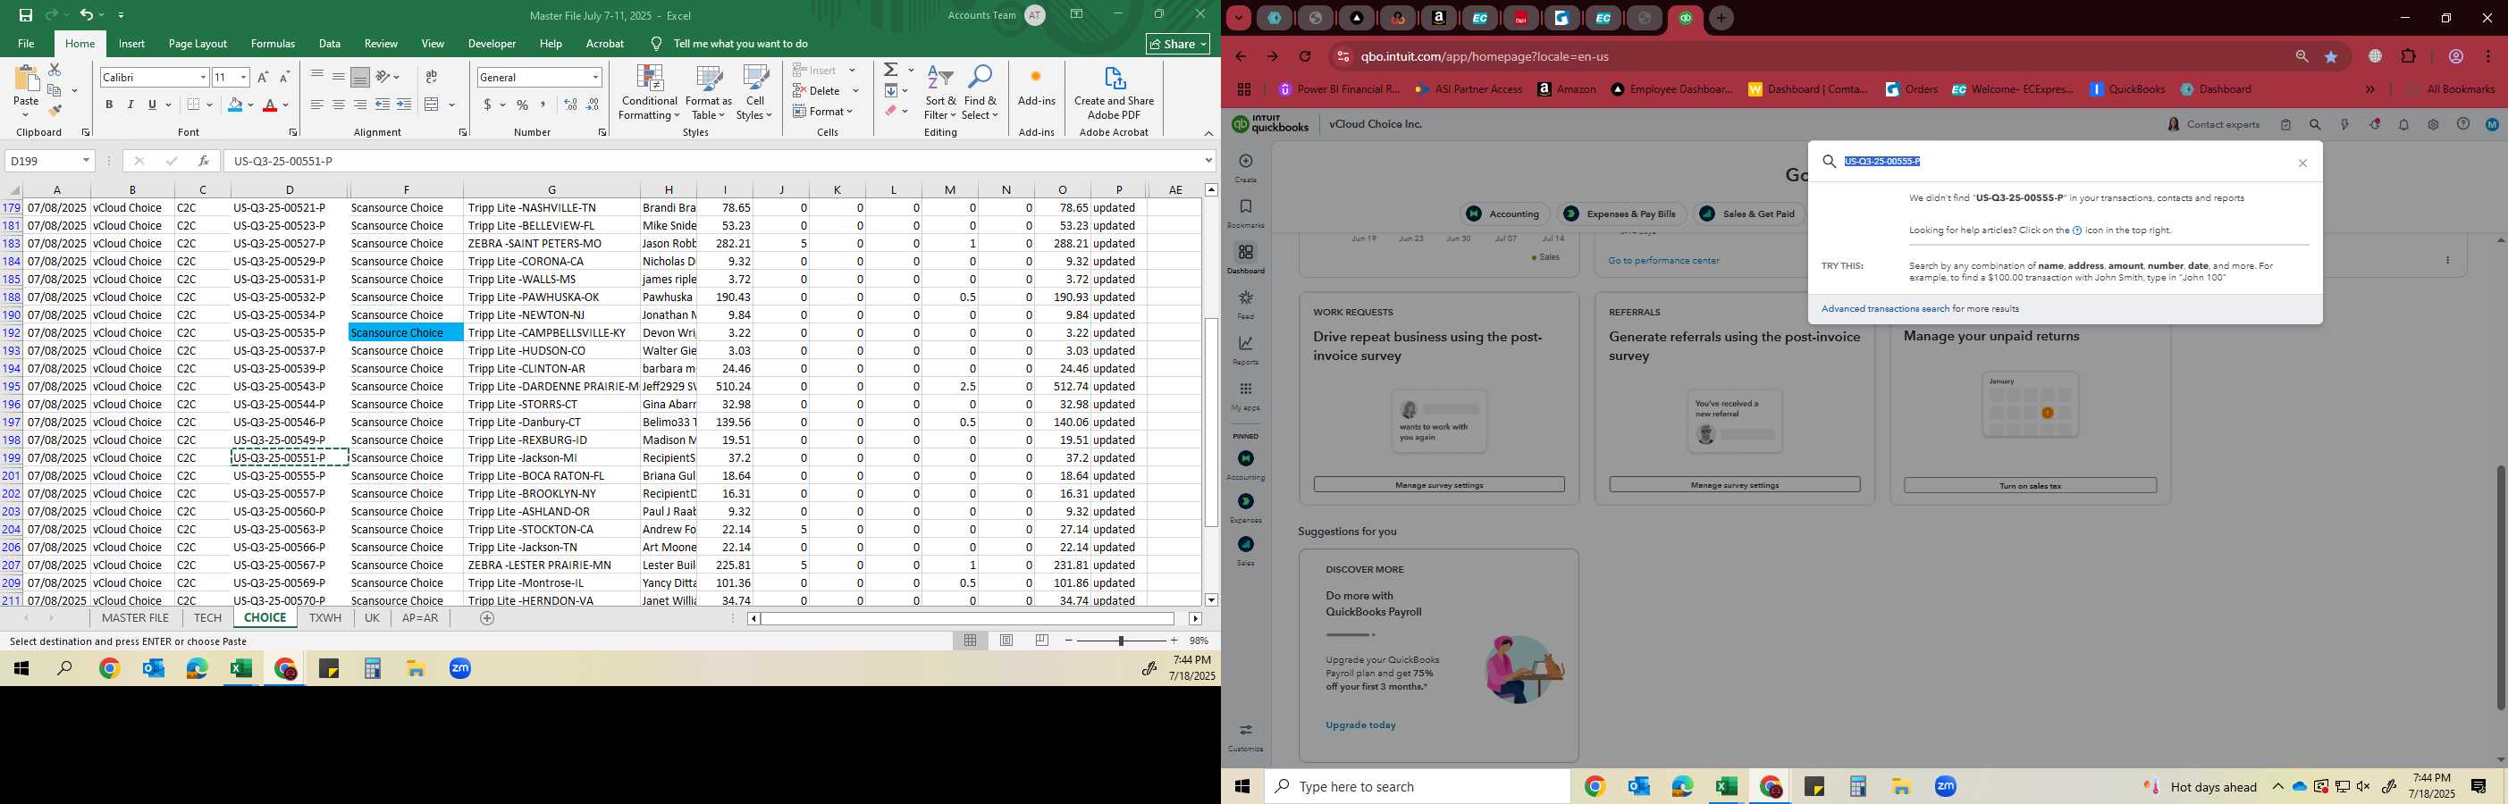
Task: Open the Format as Table dropdown
Action: point(708,94)
